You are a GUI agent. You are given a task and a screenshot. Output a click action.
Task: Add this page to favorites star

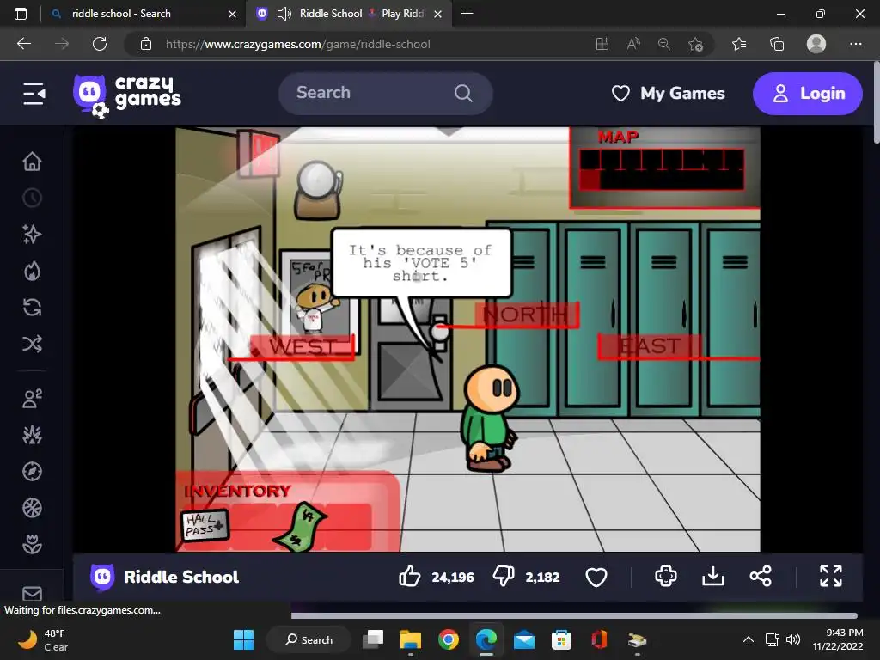coord(695,44)
